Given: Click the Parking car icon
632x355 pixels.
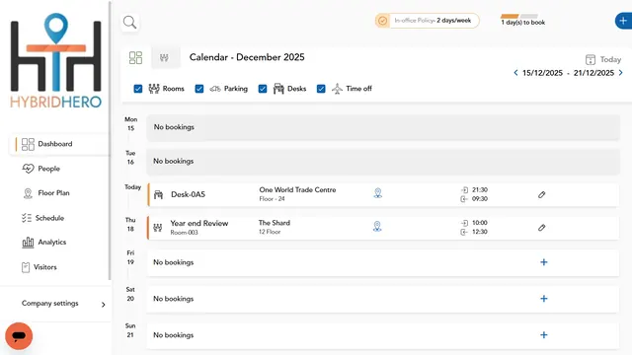Looking at the screenshot, I should pyautogui.click(x=215, y=89).
